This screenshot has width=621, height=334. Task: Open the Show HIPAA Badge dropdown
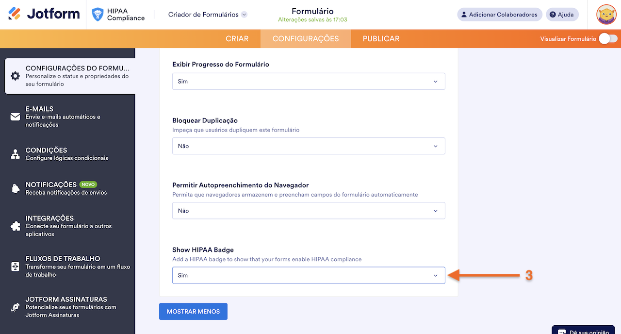(309, 275)
